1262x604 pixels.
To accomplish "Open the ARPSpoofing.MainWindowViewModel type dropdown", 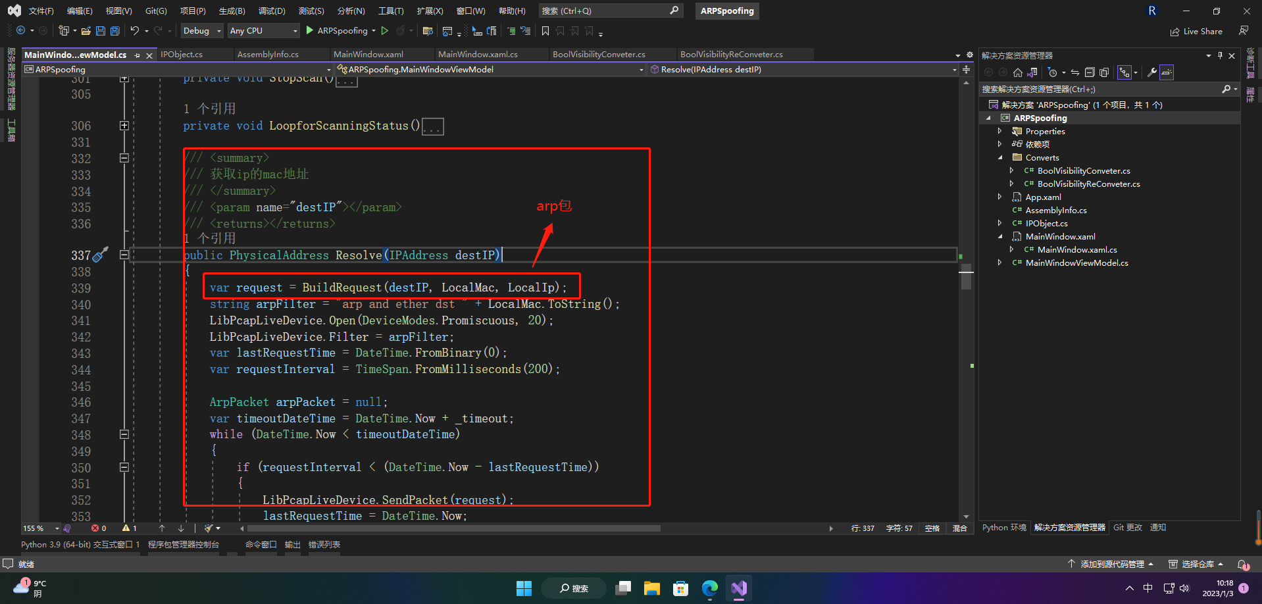I will (490, 69).
